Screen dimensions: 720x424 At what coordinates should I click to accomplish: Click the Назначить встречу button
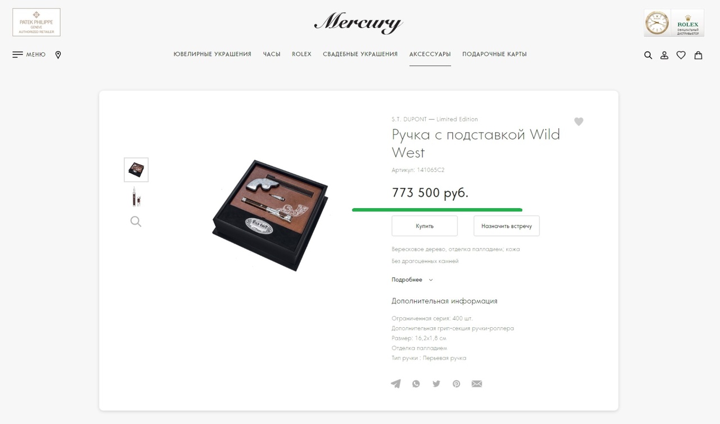tap(506, 226)
